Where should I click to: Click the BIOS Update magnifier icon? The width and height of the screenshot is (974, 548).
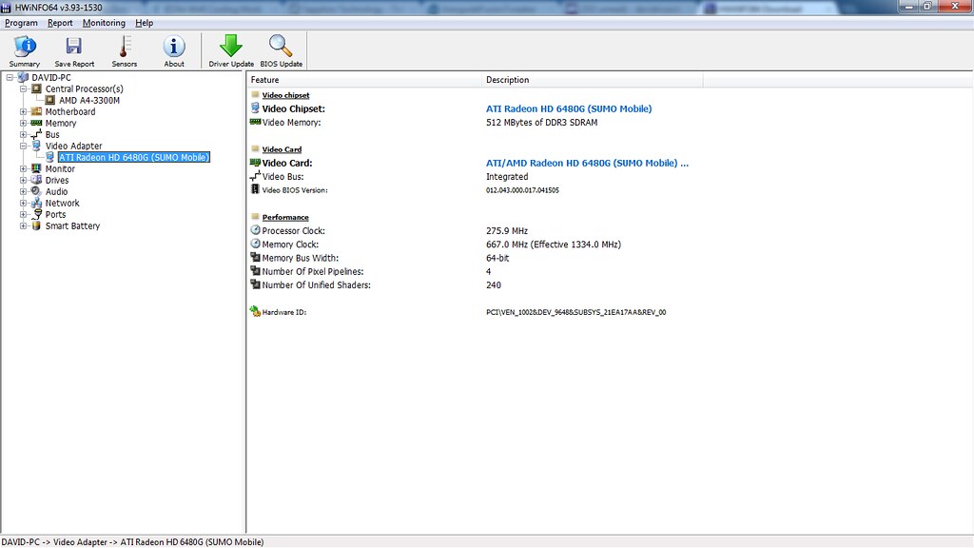pos(281,47)
